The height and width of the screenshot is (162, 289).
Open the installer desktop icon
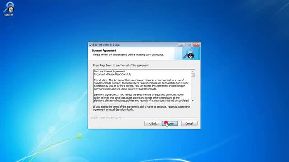[x=8, y=9]
